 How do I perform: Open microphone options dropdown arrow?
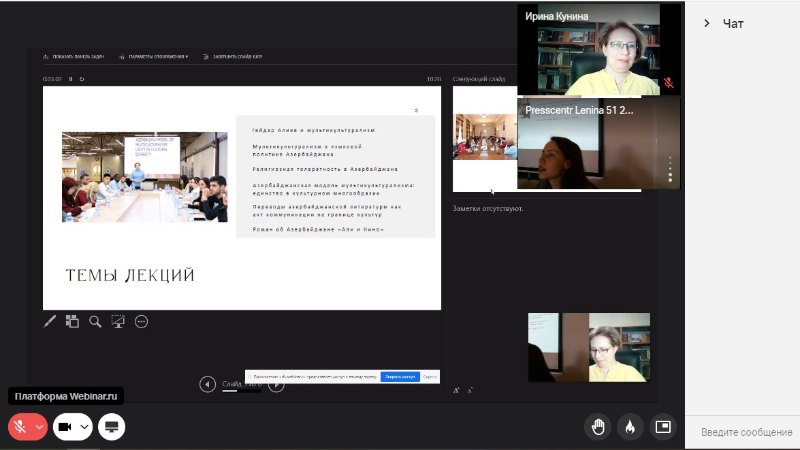pos(39,427)
